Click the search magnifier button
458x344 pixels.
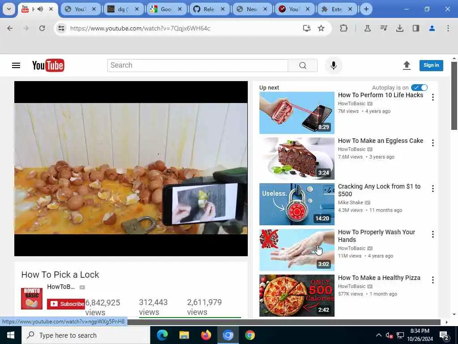click(x=303, y=65)
